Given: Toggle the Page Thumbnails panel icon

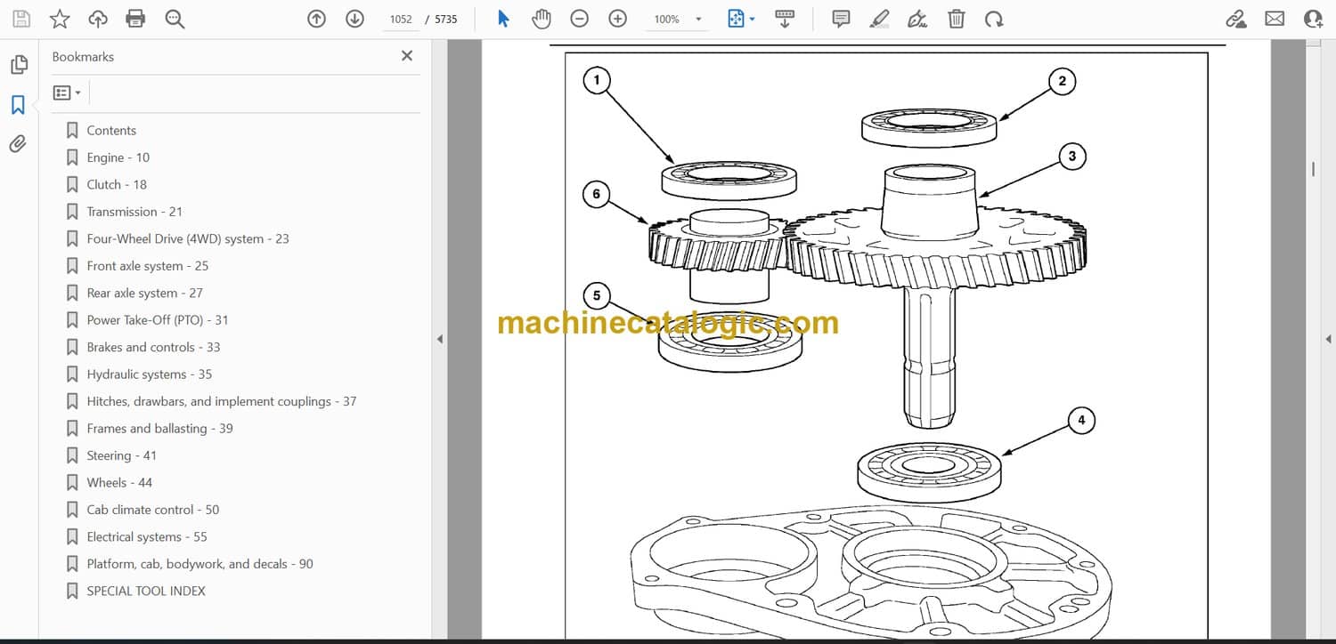Looking at the screenshot, I should [x=19, y=65].
